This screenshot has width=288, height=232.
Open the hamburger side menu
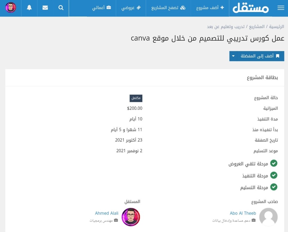pyautogui.click(x=281, y=8)
